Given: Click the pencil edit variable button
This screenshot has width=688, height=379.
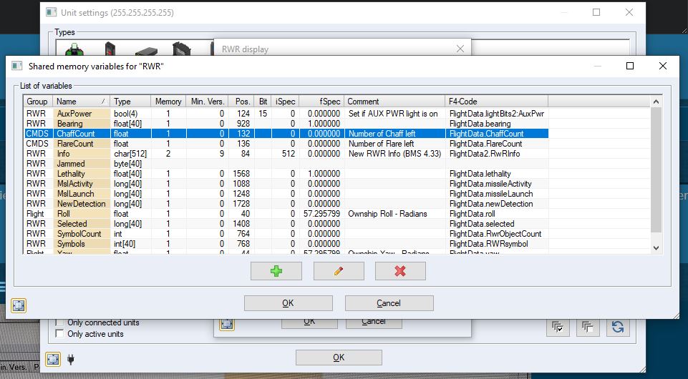Looking at the screenshot, I should (339, 271).
